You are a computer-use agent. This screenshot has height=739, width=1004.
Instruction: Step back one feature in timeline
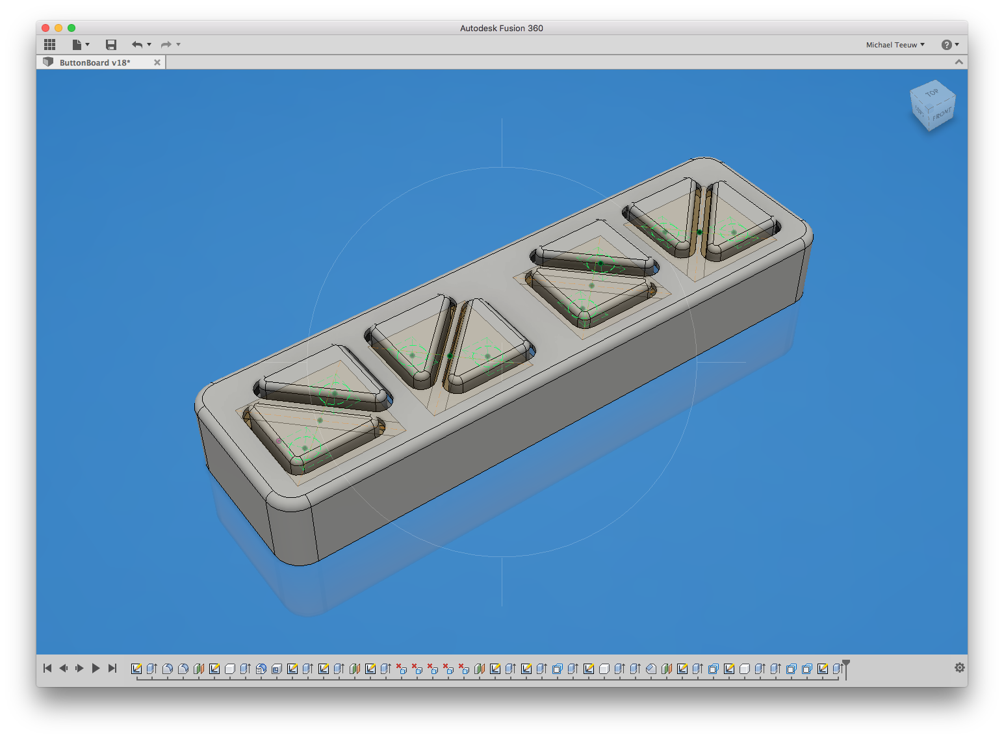(63, 668)
